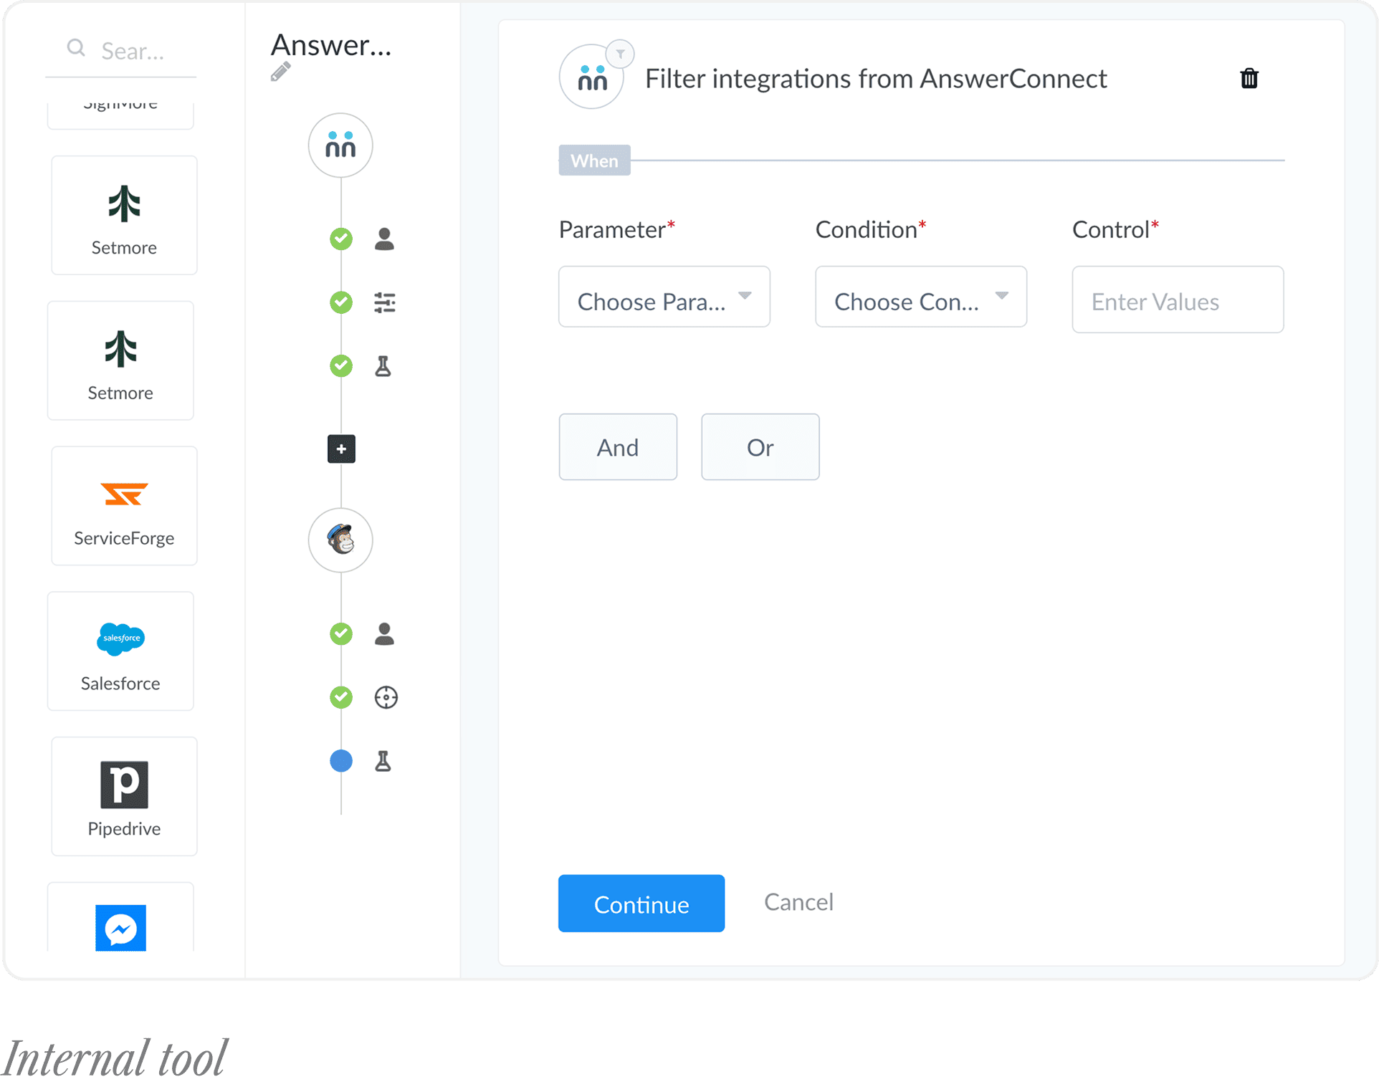The height and width of the screenshot is (1087, 1379).
Task: Click the AnswerConnect node in workflow
Action: pos(340,145)
